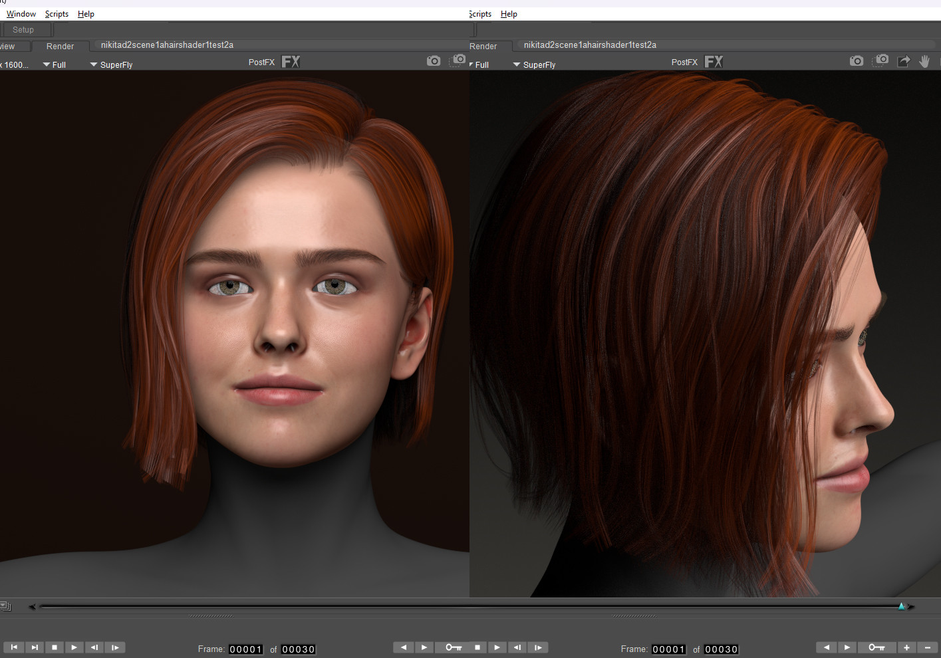
Task: Open the Window menu
Action: click(21, 14)
